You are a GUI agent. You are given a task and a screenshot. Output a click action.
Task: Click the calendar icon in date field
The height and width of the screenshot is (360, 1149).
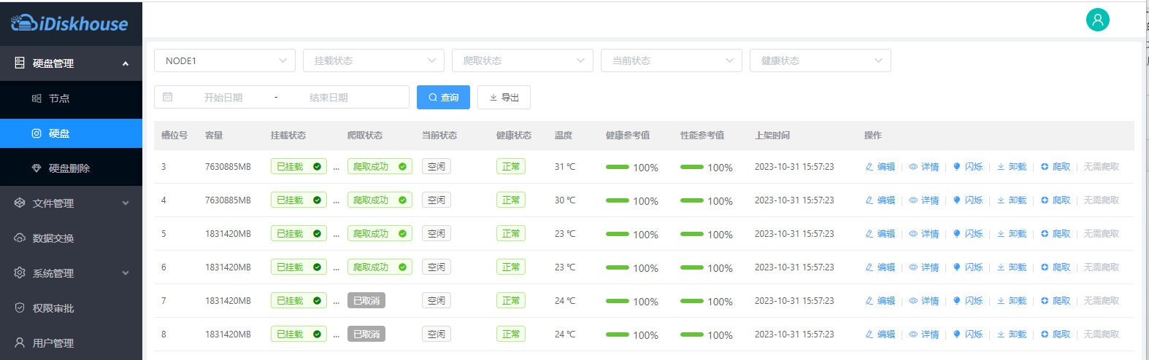168,97
